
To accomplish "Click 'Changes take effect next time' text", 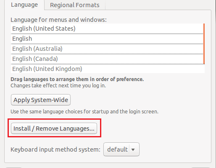I will point(58,86).
